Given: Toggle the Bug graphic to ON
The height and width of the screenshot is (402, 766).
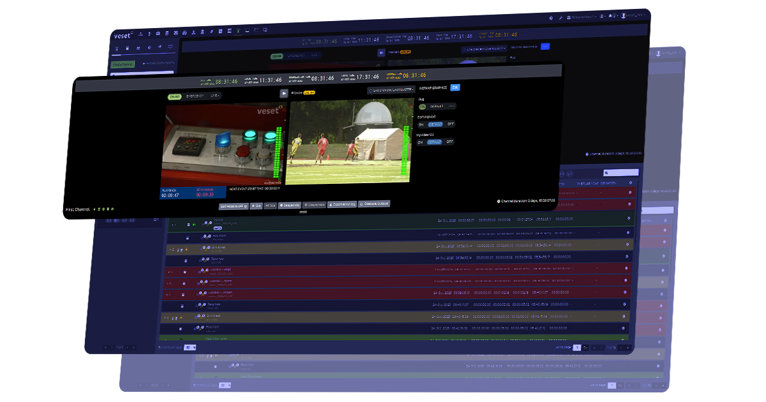Looking at the screenshot, I should click(422, 106).
